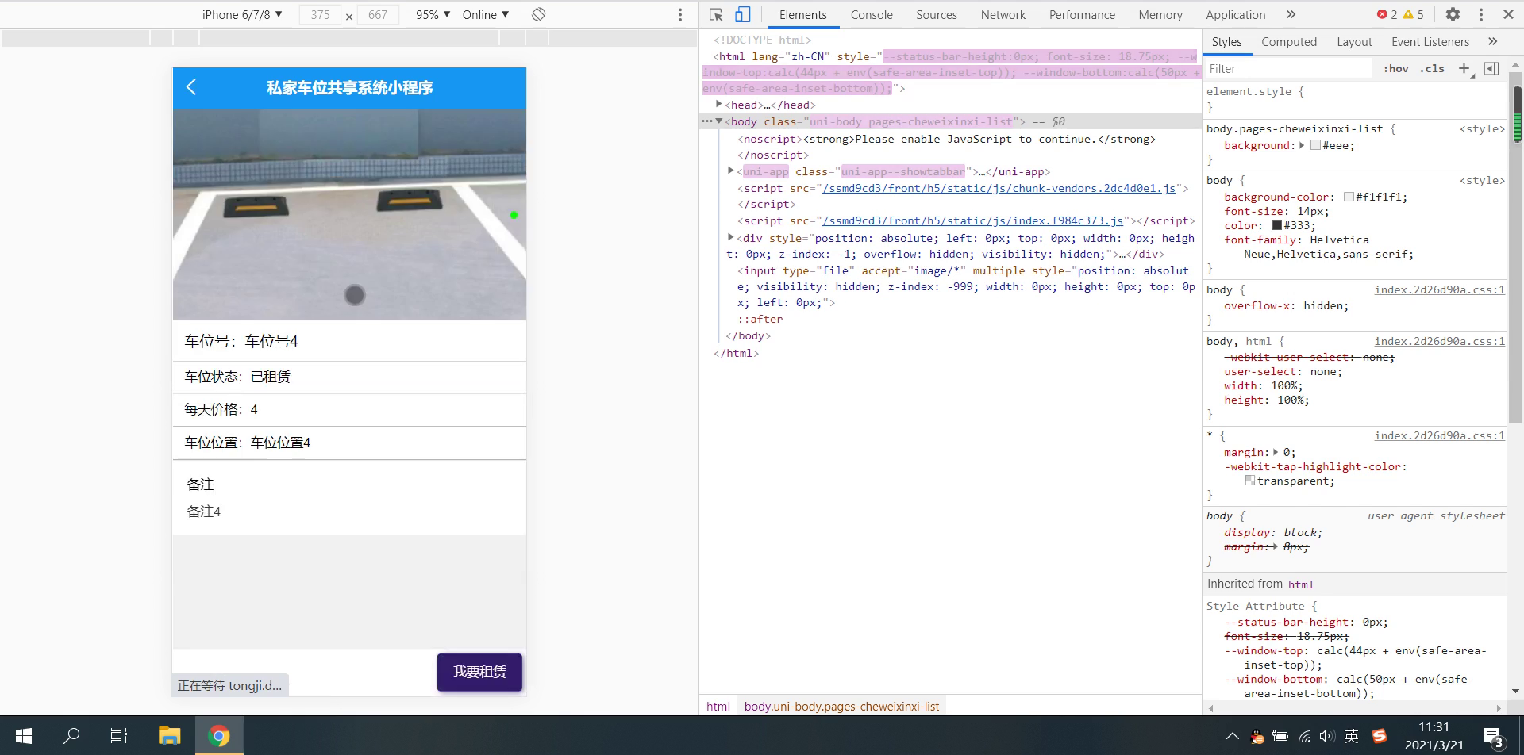The image size is (1524, 755).
Task: Toggle the .cls class editor
Action: click(x=1432, y=69)
